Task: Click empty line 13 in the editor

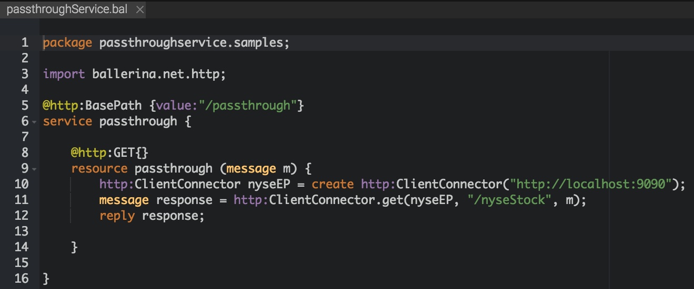Action: coord(324,231)
